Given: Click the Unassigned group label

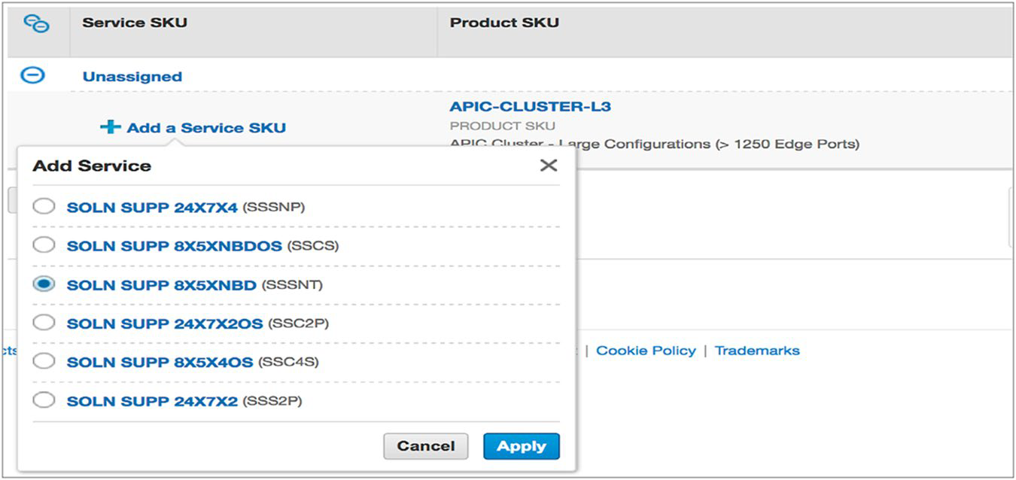Looking at the screenshot, I should point(132,77).
